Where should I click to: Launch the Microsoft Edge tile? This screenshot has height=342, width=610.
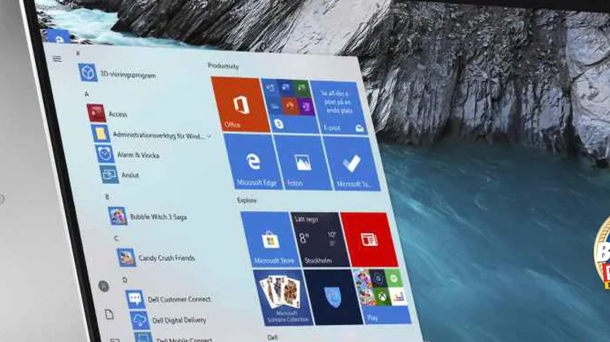(253, 162)
